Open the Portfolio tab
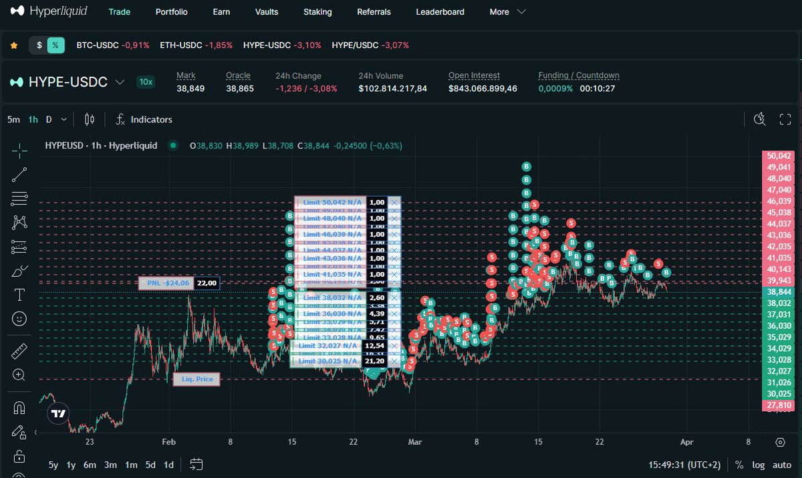 pyautogui.click(x=171, y=12)
